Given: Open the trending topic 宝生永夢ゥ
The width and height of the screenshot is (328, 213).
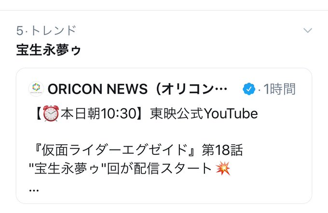Looking at the screenshot, I should click(x=49, y=50).
